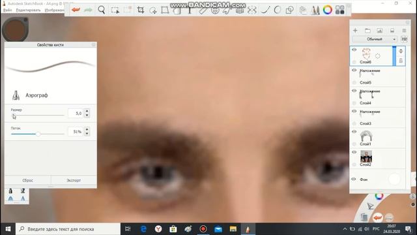417x235 pixels.
Task: Click the Сброс button
Action: [27, 180]
